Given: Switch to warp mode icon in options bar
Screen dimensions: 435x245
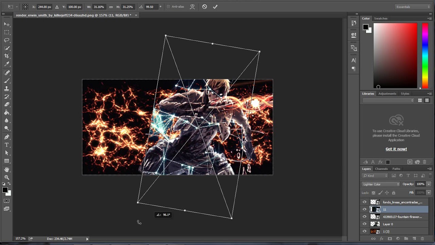Looking at the screenshot, I should tap(192, 7).
